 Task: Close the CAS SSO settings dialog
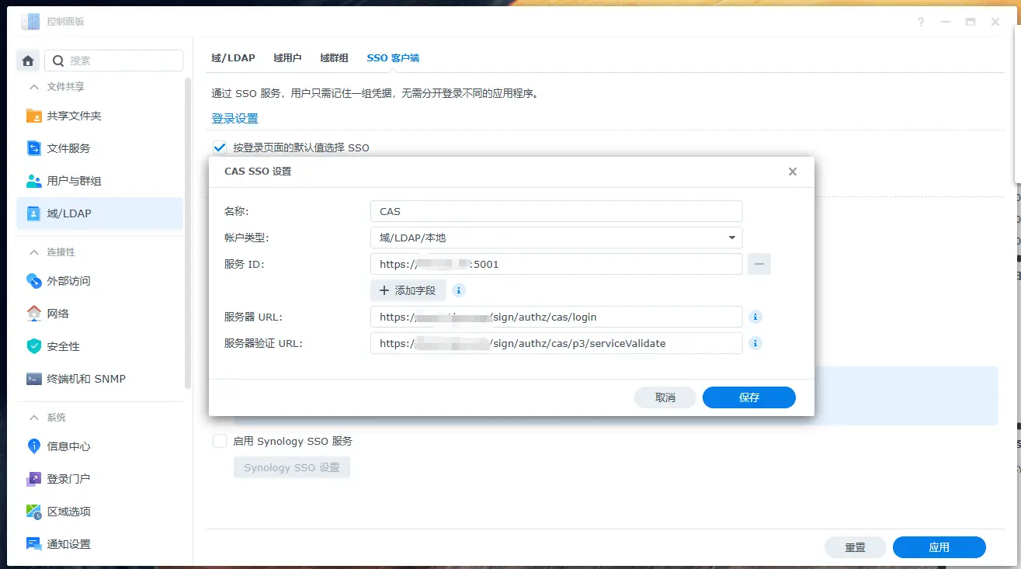pyautogui.click(x=792, y=172)
